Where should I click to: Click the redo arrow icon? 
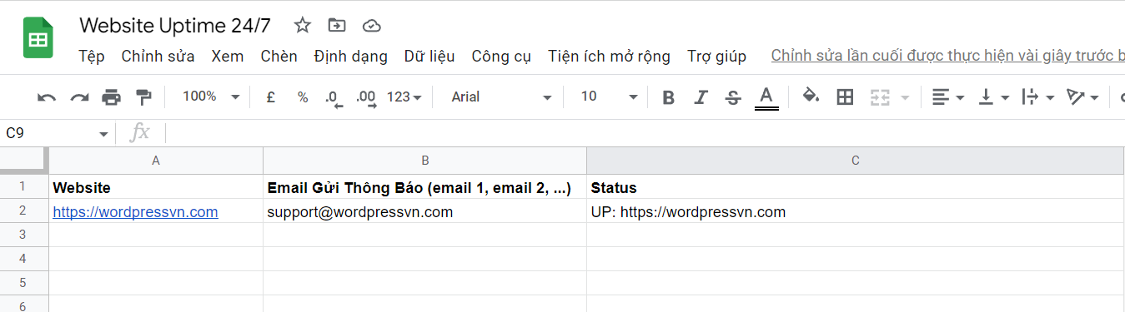coord(79,97)
